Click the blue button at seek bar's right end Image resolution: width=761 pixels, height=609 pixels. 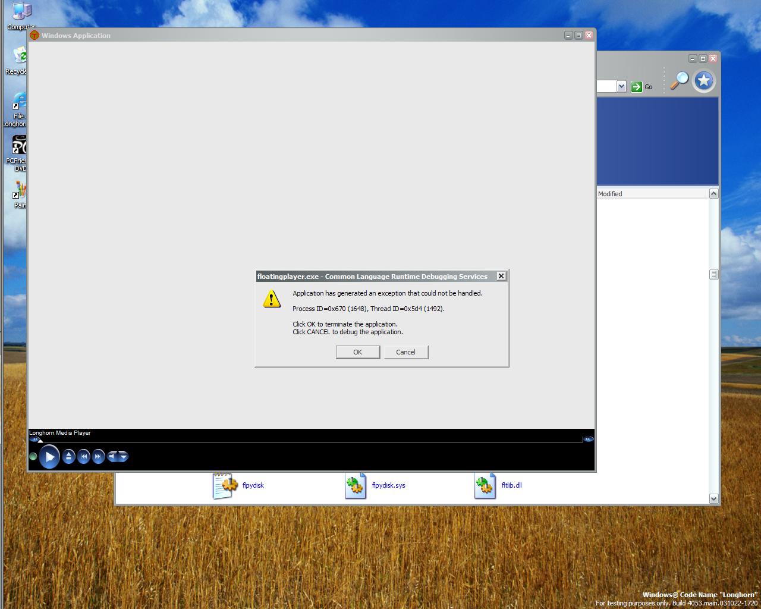589,440
